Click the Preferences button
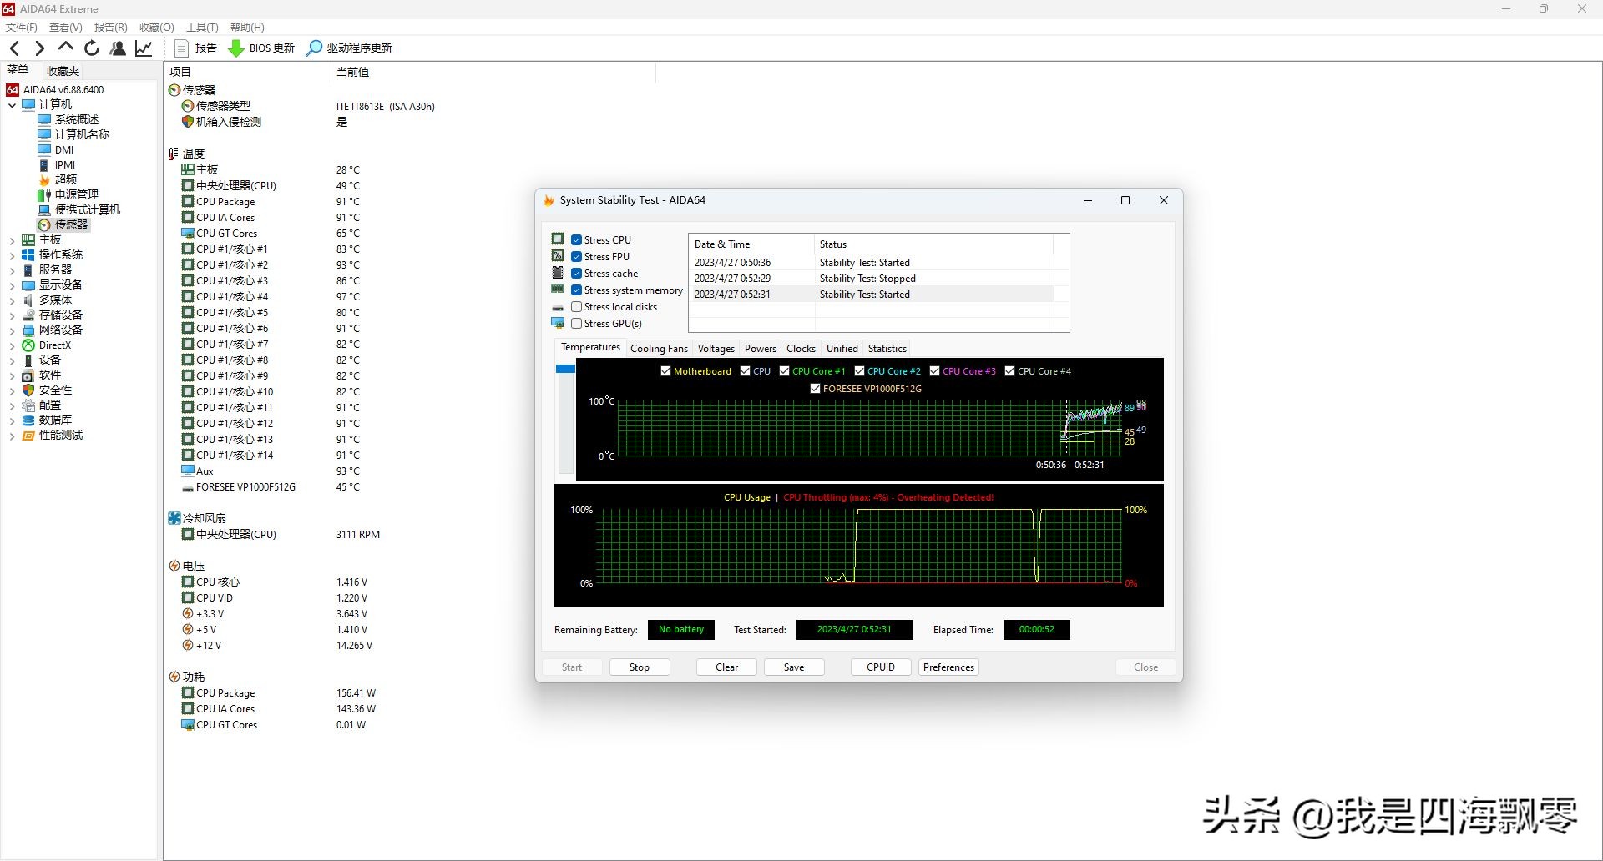The height and width of the screenshot is (861, 1603). click(x=948, y=667)
